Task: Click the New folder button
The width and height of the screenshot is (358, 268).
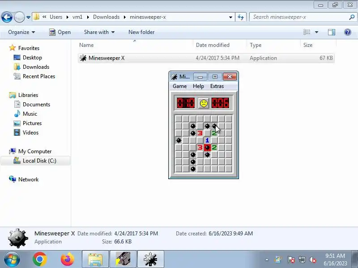Action: pos(141,32)
